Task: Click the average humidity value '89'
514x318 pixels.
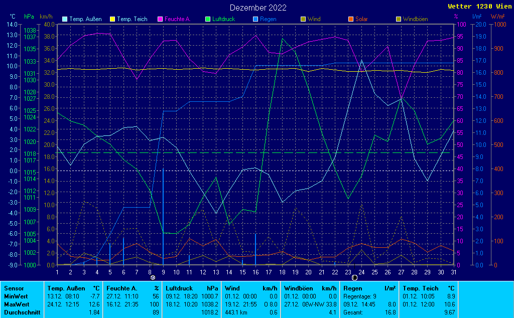Action: point(156,312)
